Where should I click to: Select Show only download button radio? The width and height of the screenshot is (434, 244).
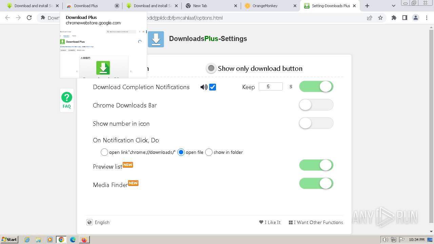point(211,68)
